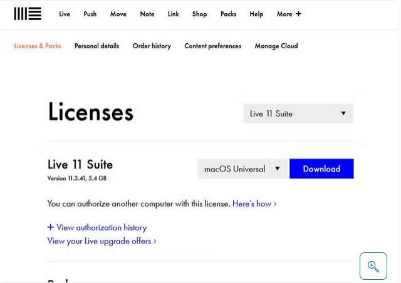The image size is (401, 283).
Task: Open the Push menu item
Action: pos(90,14)
